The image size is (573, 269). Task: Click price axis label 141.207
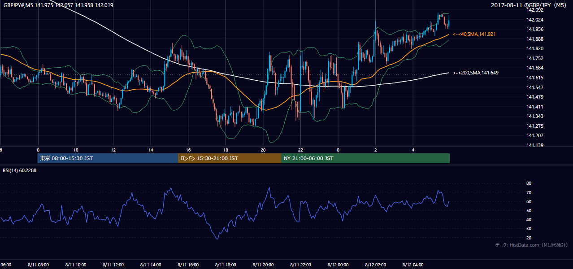pyautogui.click(x=535, y=135)
